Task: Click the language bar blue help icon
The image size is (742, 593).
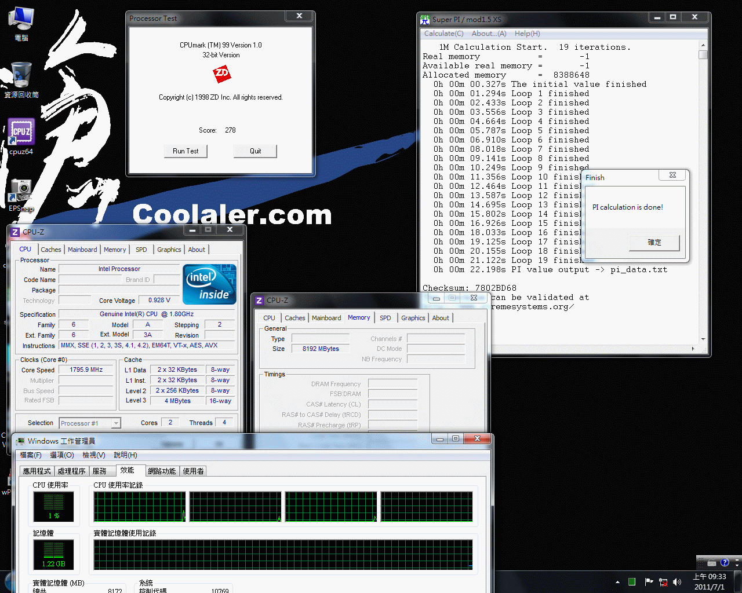Action: point(725,562)
